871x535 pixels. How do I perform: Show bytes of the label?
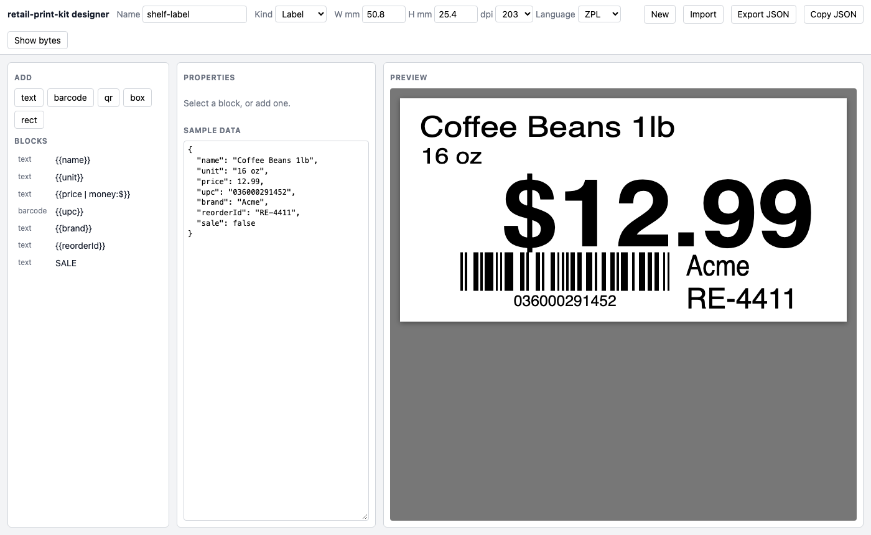(x=37, y=40)
